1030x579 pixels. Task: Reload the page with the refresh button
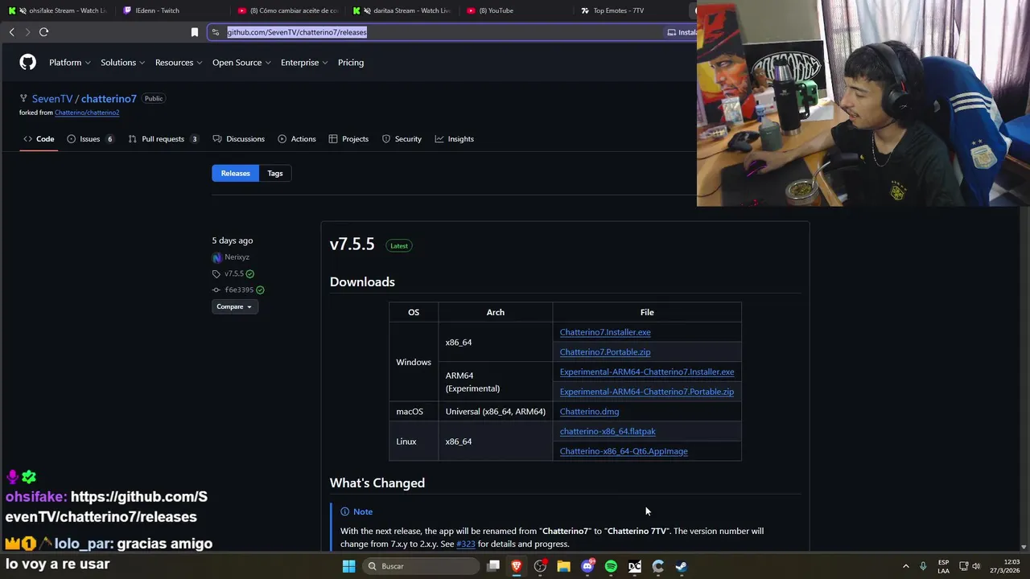coord(43,32)
